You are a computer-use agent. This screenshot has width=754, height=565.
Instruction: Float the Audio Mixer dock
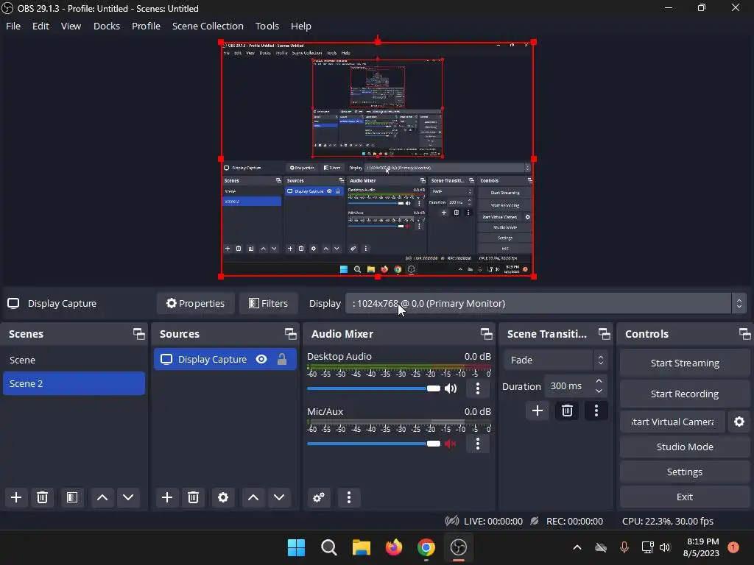click(486, 334)
